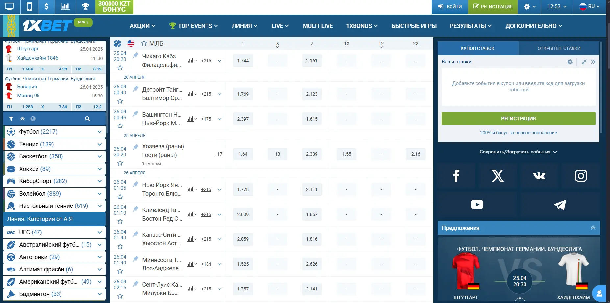610x303 pixels.
Task: Favorite the Детройт Тайгерс match star
Action: (x=120, y=101)
